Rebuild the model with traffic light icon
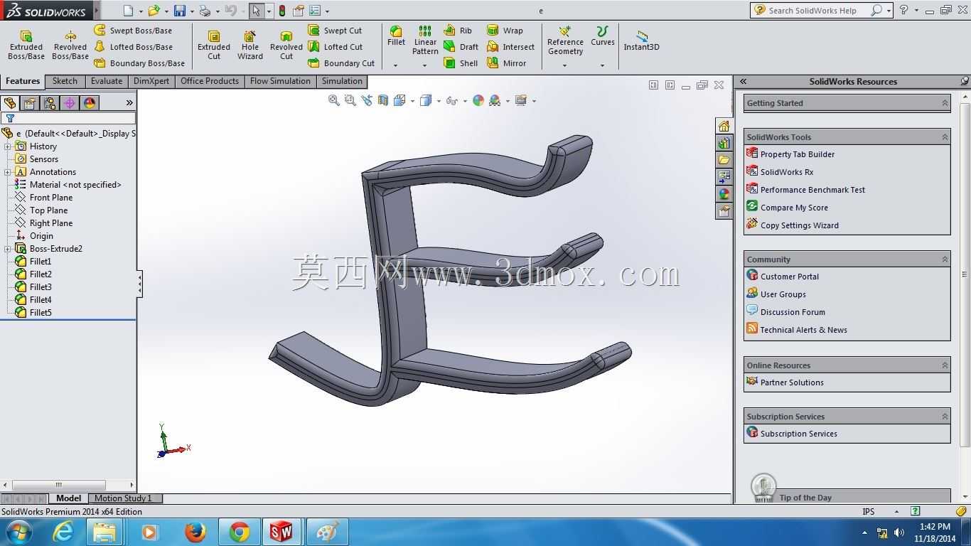Screen dimensions: 971x546 pyautogui.click(x=282, y=11)
